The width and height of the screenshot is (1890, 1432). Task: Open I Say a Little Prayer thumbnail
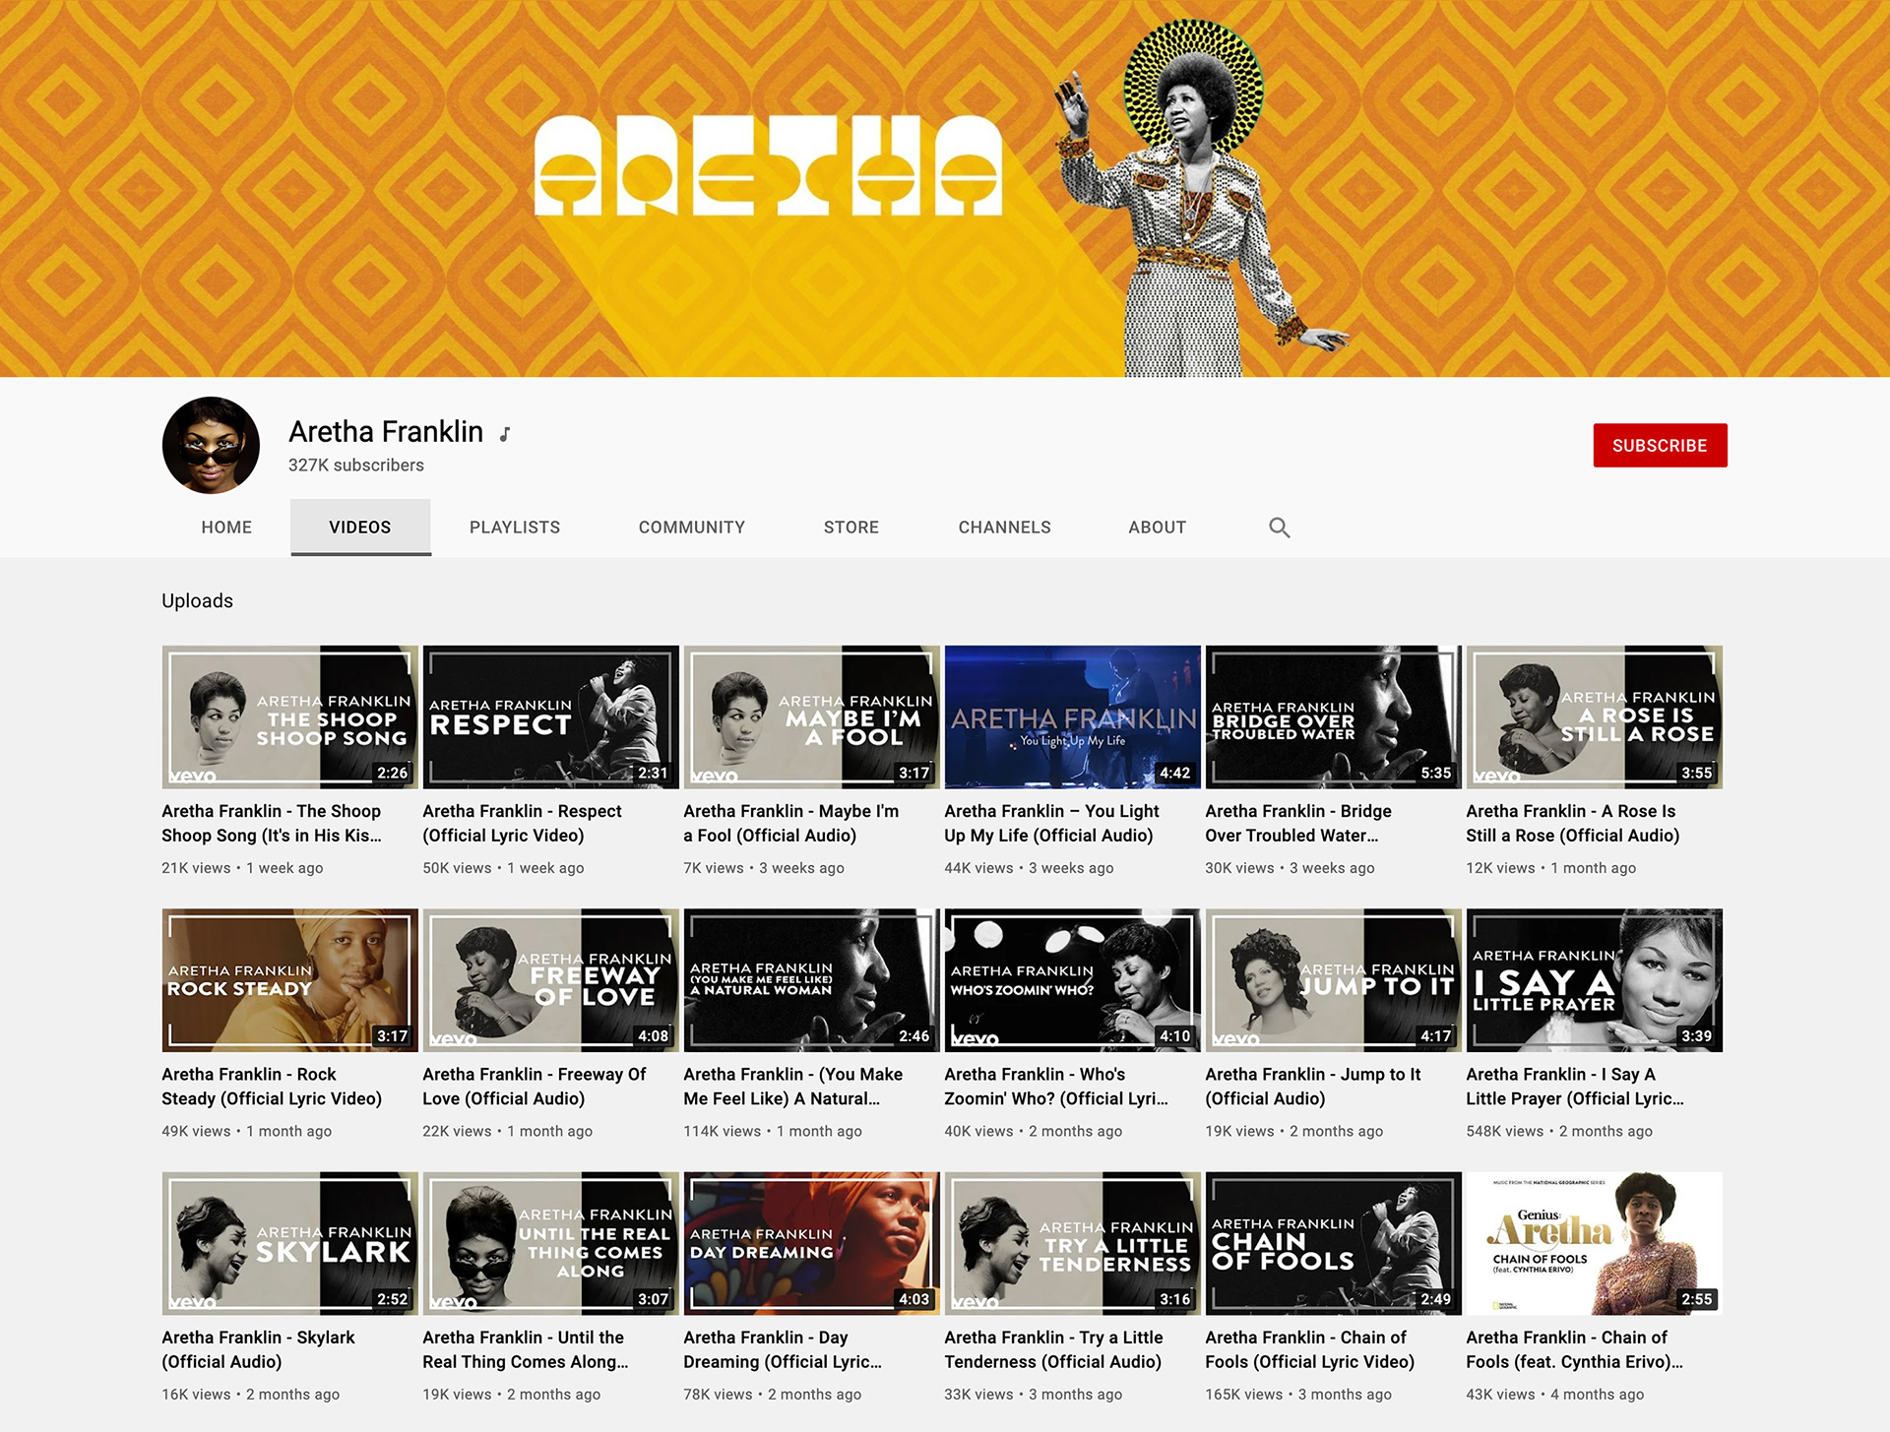pyautogui.click(x=1594, y=980)
